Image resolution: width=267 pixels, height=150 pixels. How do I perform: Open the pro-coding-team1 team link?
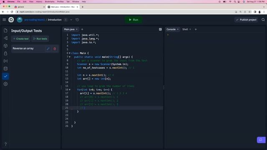[x=35, y=20]
